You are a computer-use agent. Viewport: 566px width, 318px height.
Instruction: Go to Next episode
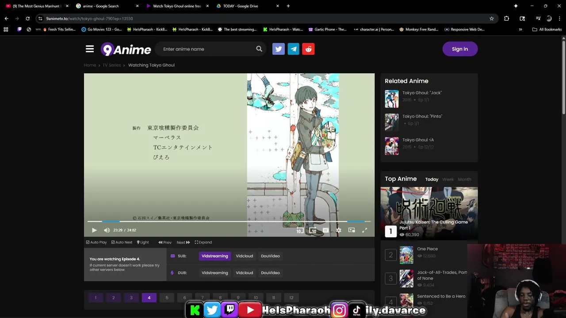point(184,242)
